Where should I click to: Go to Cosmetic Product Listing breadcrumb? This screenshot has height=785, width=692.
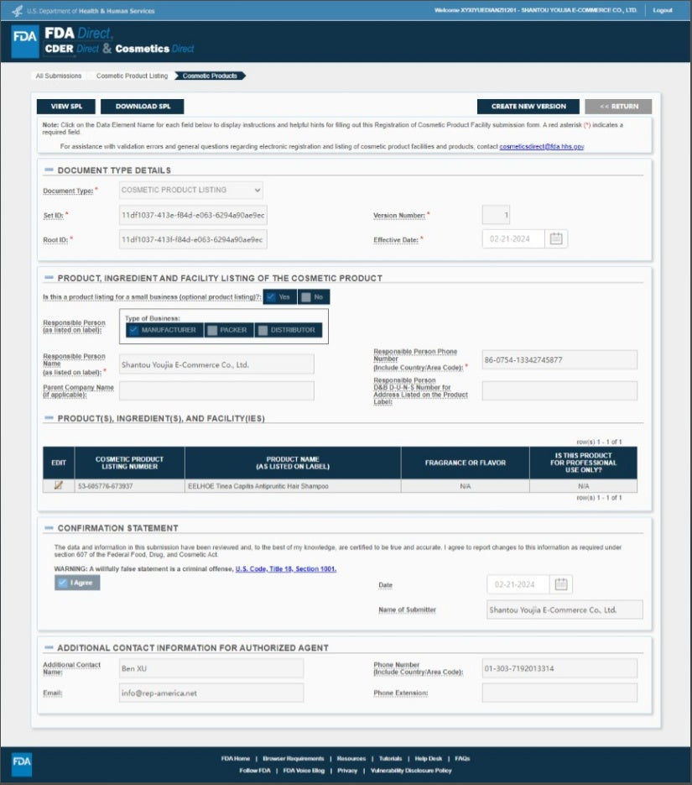coord(132,76)
